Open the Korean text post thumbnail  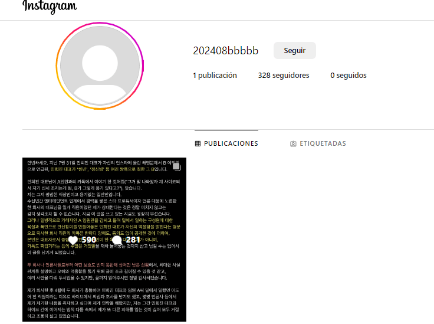[104, 240]
